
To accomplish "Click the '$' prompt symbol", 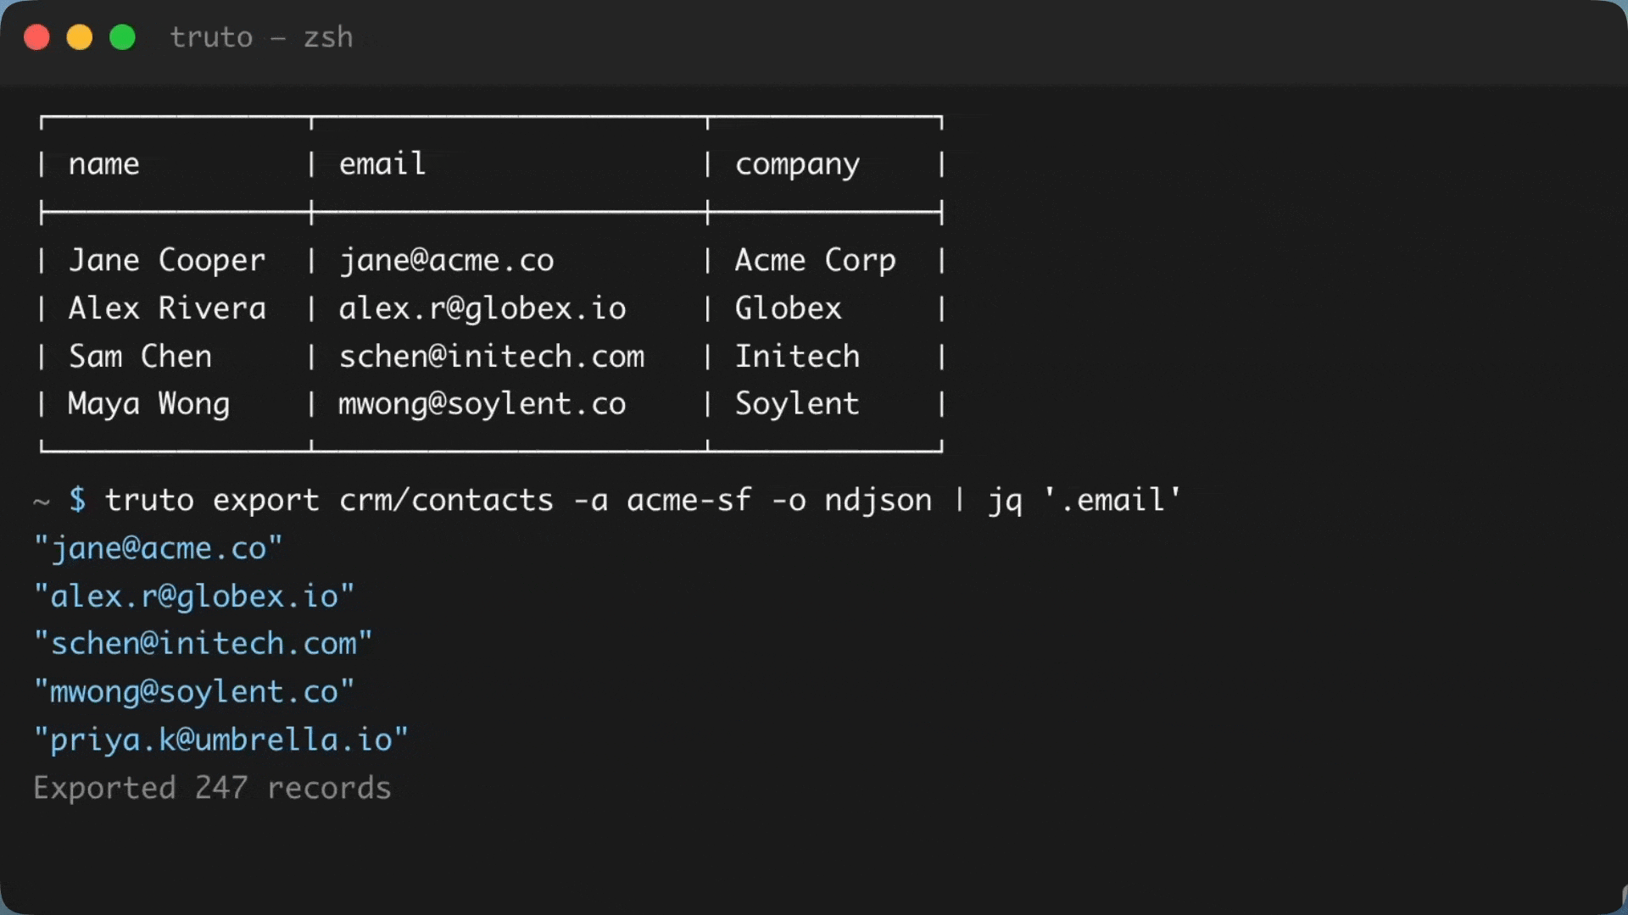I will 77,500.
